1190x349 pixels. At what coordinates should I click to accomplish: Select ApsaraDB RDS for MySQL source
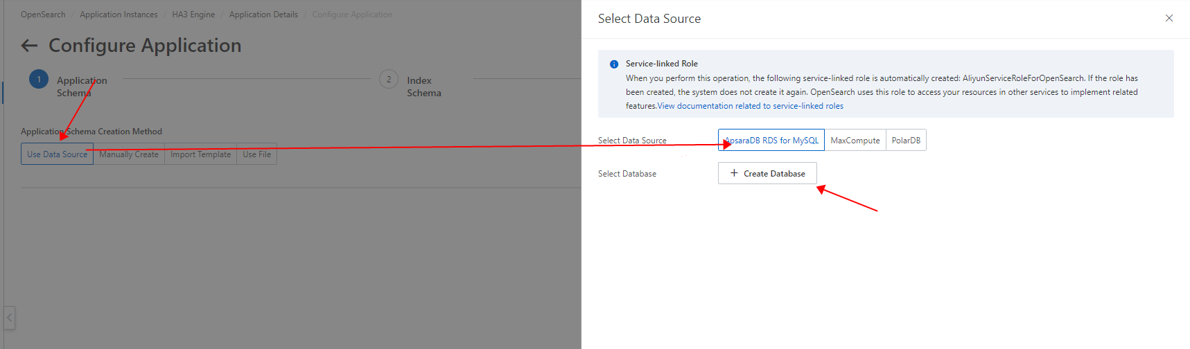(771, 141)
